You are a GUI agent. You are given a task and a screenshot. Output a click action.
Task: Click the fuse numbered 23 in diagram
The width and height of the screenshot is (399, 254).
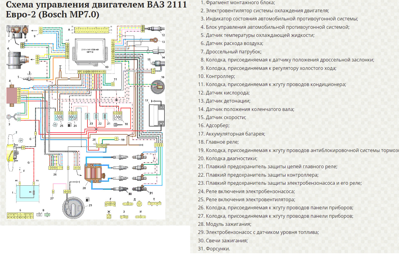88,116
